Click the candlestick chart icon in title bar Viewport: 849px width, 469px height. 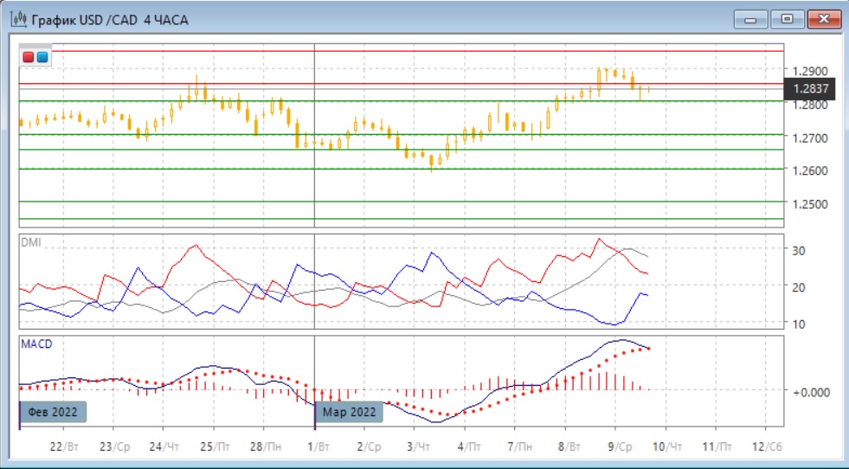[x=16, y=19]
